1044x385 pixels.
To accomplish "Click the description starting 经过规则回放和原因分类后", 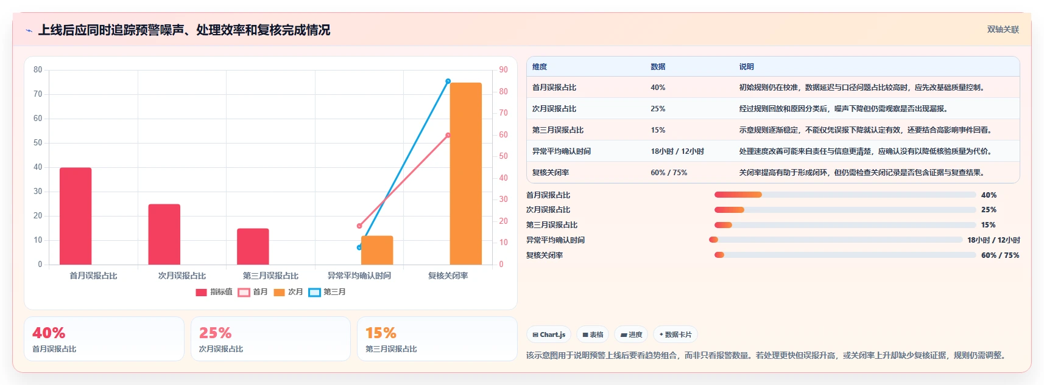I will tap(844, 109).
